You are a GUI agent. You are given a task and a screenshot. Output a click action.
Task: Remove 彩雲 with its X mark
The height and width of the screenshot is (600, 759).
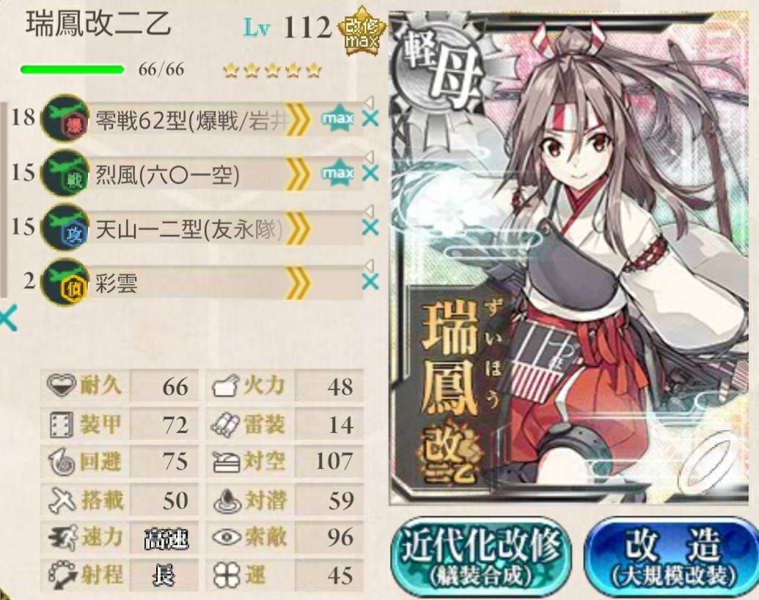(x=370, y=282)
